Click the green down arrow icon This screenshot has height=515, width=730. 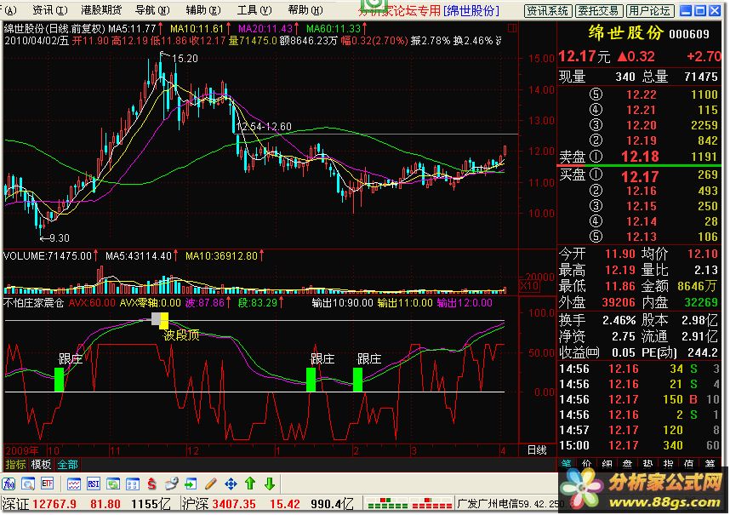[x=270, y=484]
